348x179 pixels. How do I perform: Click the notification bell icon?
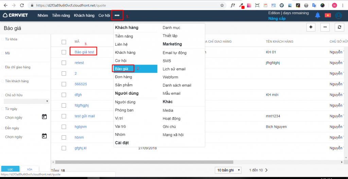coord(318,15)
